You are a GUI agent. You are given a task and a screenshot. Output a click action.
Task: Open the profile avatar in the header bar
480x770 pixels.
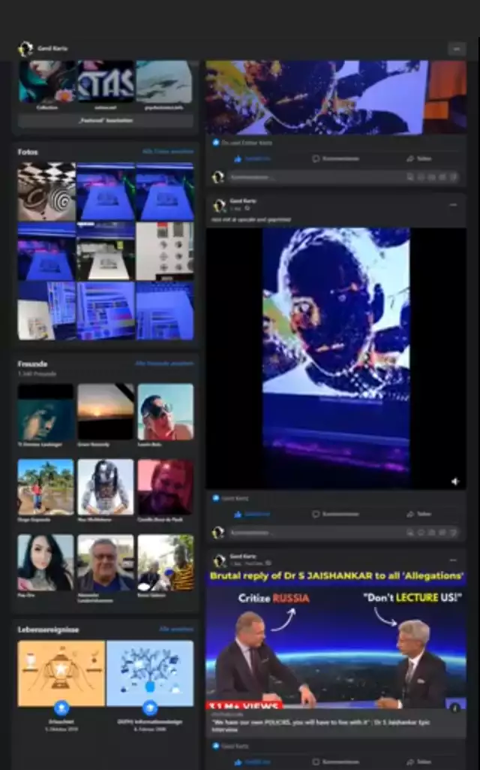[25, 49]
